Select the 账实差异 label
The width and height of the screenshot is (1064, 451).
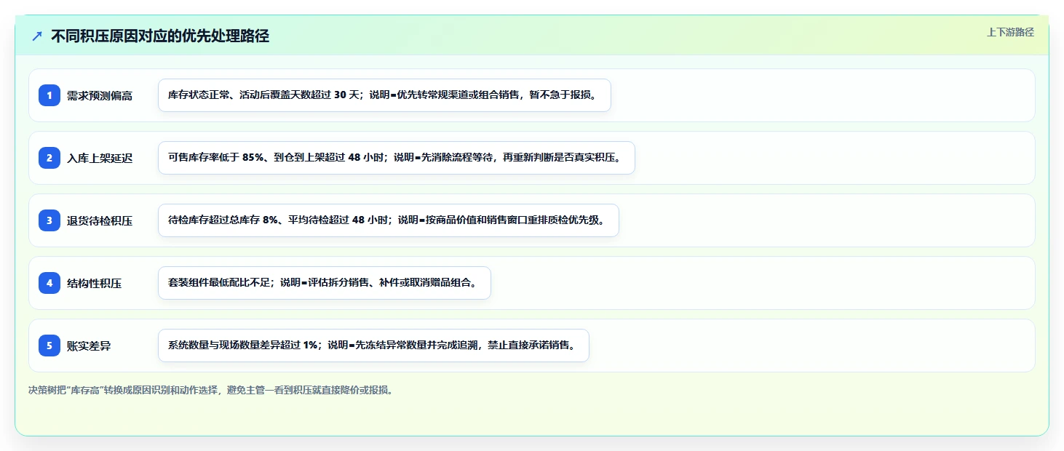click(89, 346)
